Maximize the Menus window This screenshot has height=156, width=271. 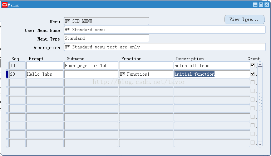tap(261, 5)
